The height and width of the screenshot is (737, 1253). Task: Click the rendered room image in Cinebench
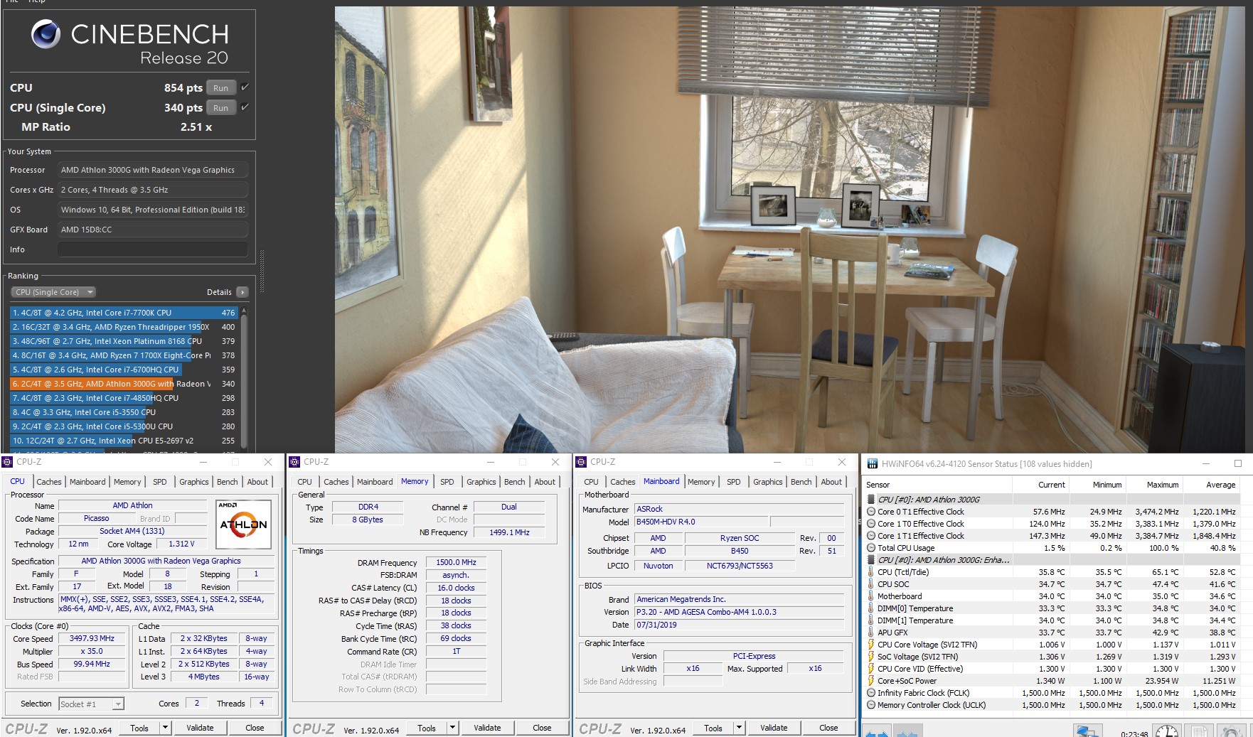pos(791,230)
